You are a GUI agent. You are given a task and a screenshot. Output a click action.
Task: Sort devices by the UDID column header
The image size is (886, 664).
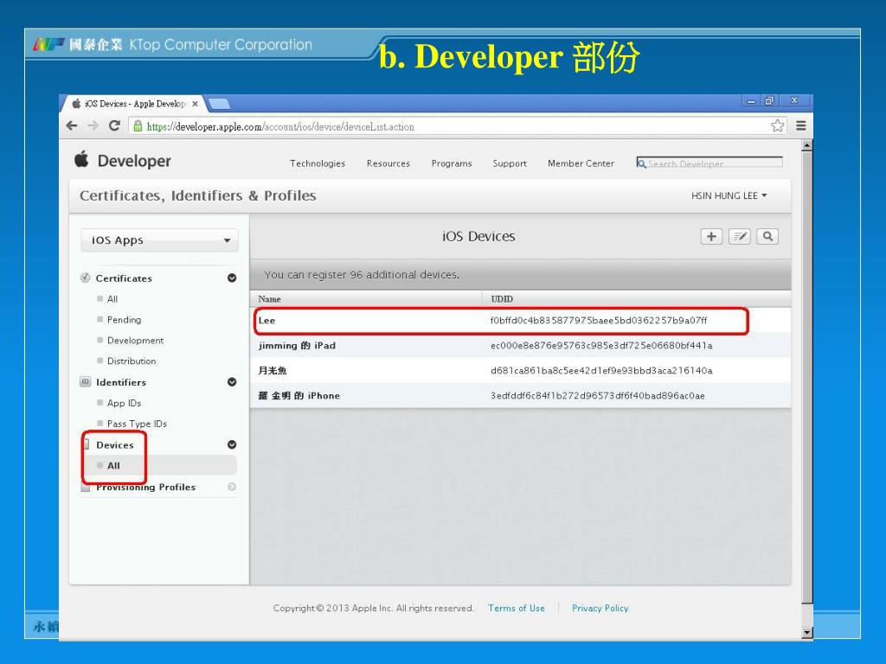pos(502,299)
